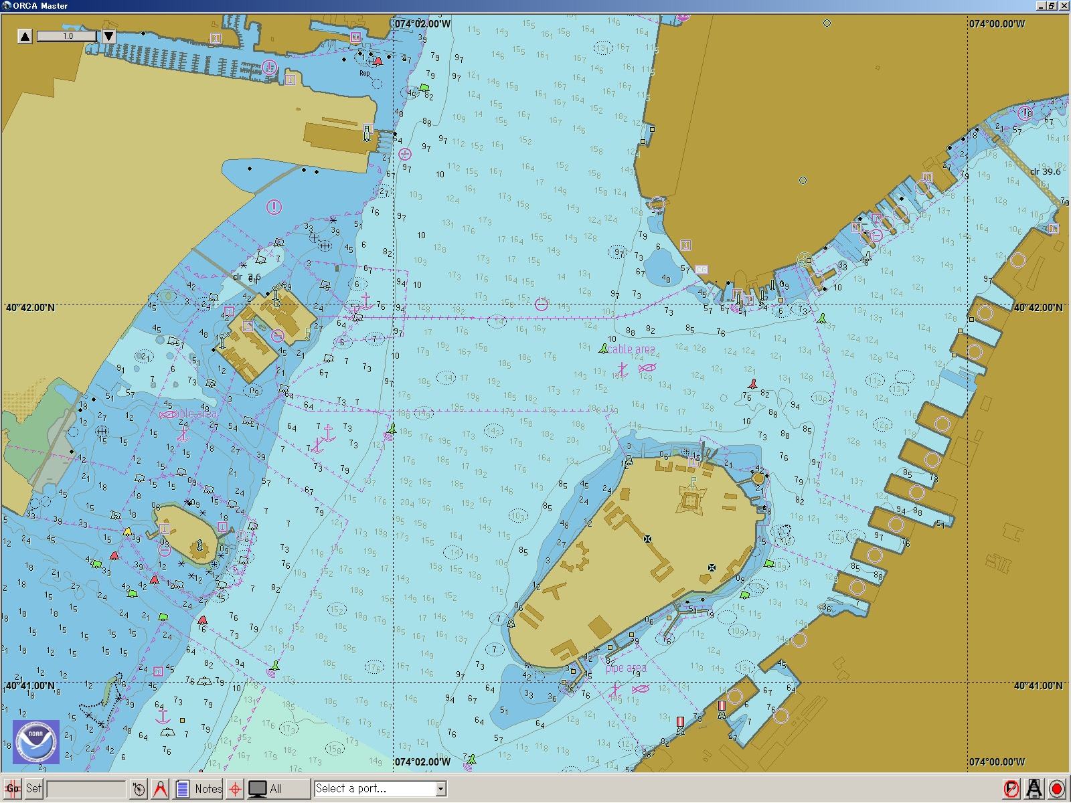Toggle the crossed-out flag icon

pos(1011,789)
